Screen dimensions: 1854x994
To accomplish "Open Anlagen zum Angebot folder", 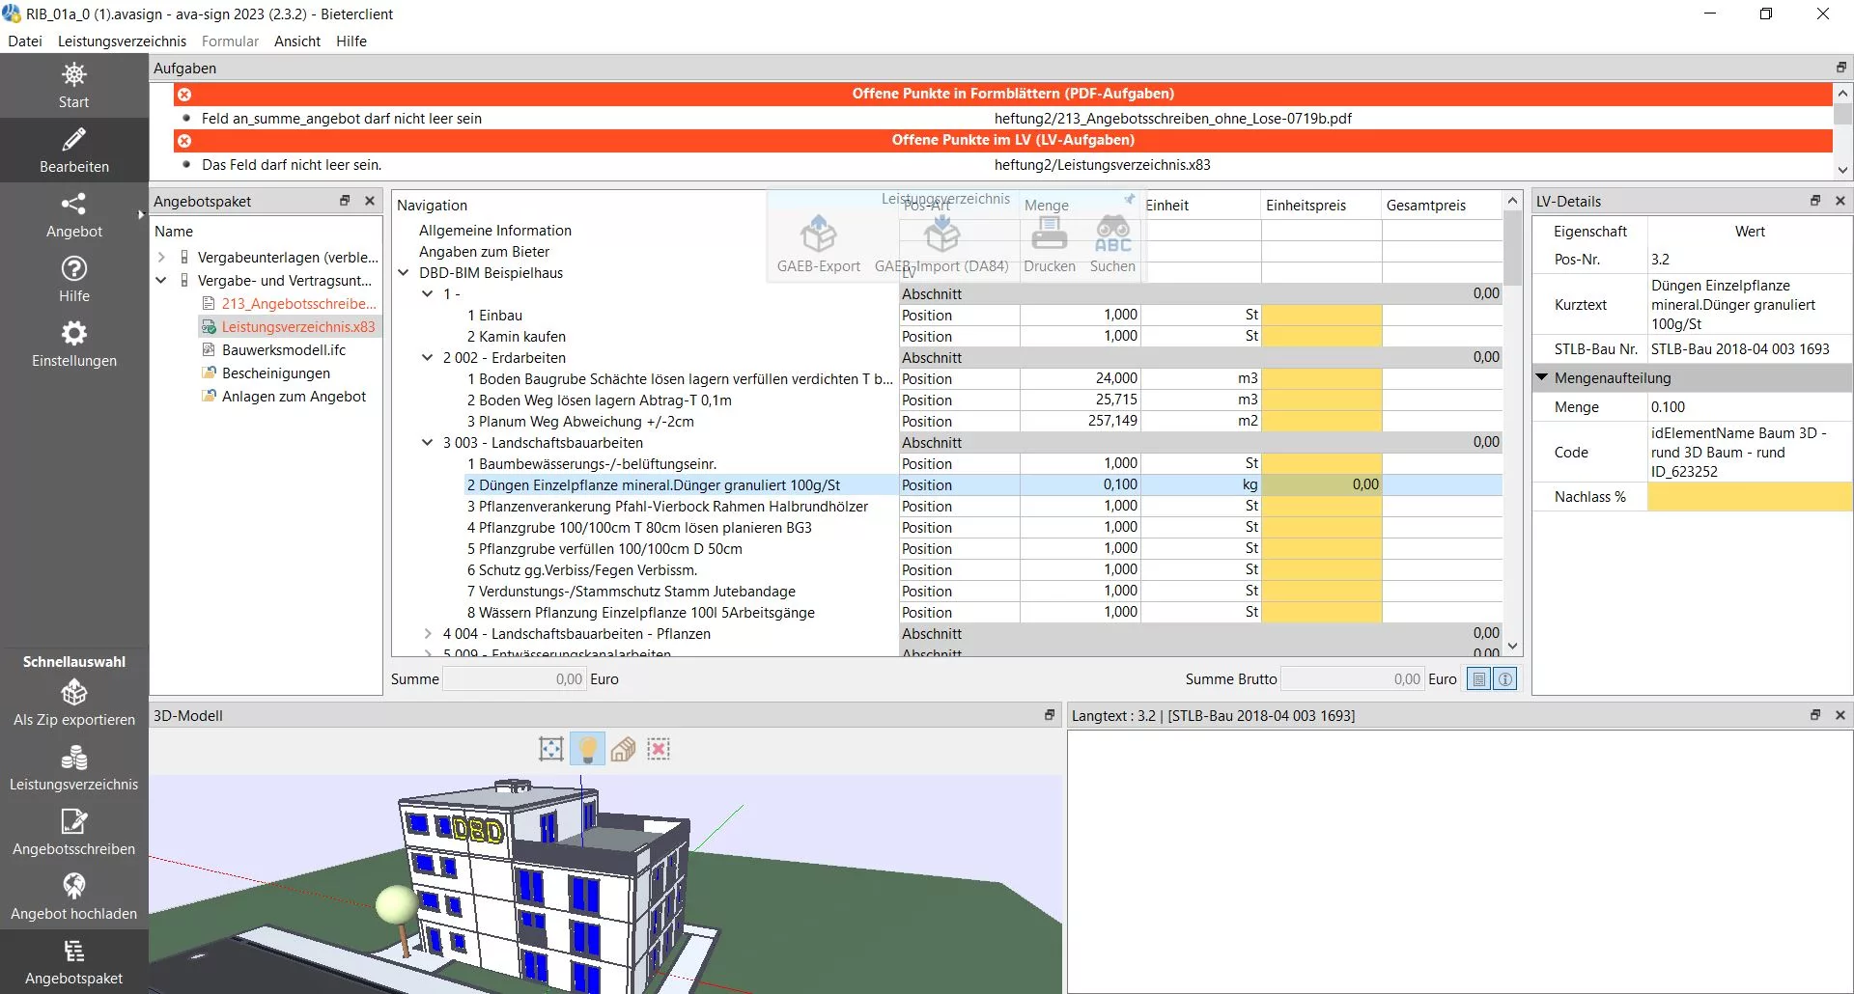I will (294, 397).
